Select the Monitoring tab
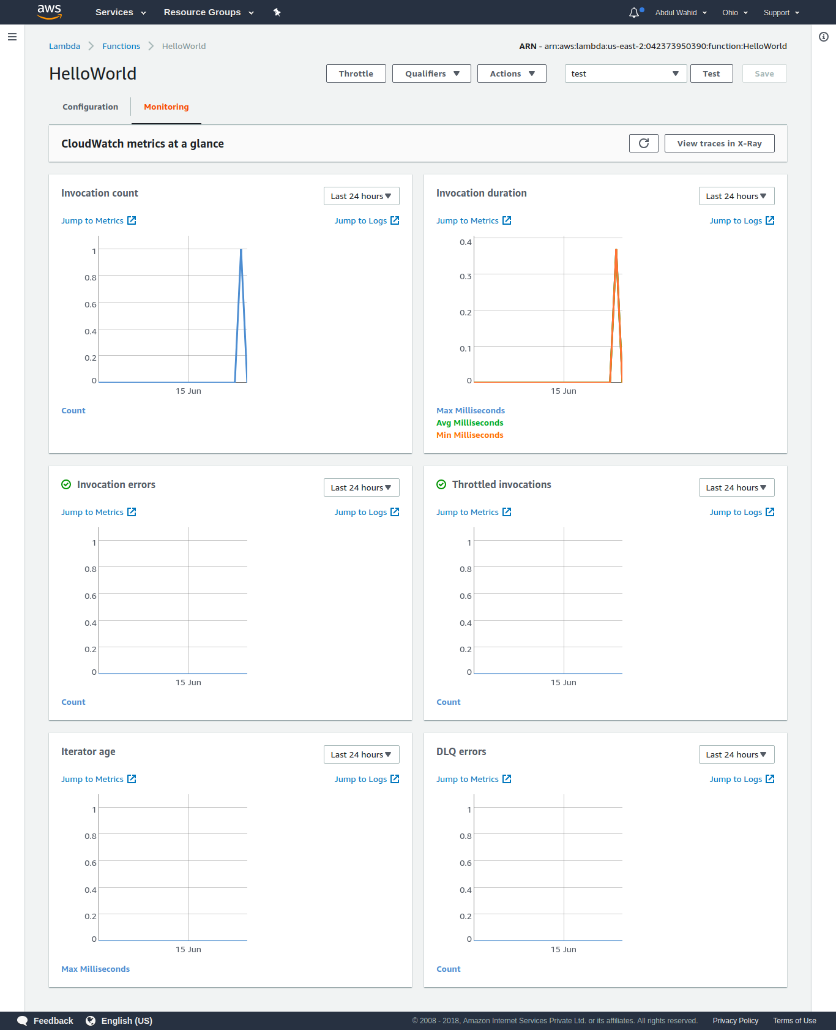Image resolution: width=836 pixels, height=1030 pixels. pyautogui.click(x=166, y=107)
